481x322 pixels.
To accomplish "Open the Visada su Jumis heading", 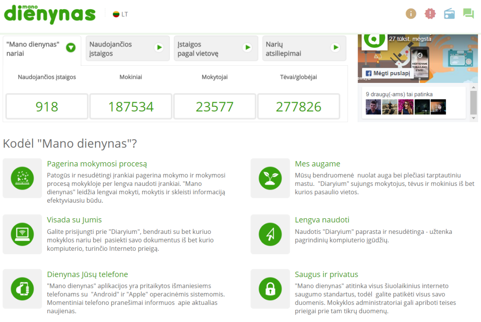I will coord(74,220).
